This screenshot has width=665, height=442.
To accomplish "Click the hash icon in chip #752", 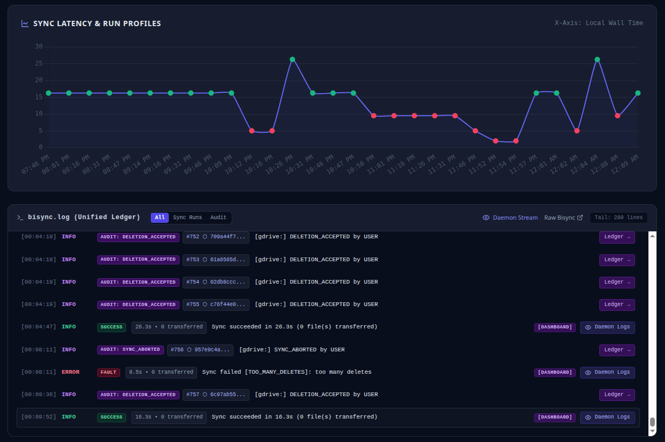I will pos(205,237).
